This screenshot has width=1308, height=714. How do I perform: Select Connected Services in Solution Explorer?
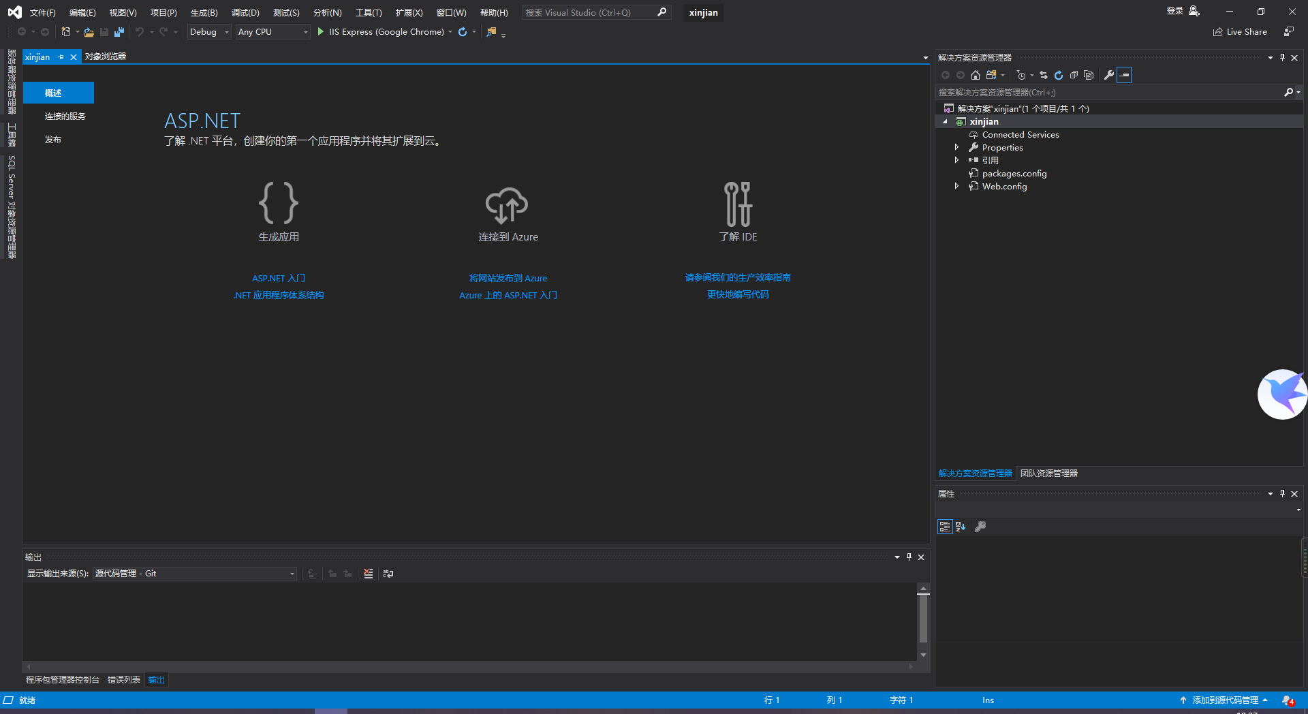point(1021,135)
